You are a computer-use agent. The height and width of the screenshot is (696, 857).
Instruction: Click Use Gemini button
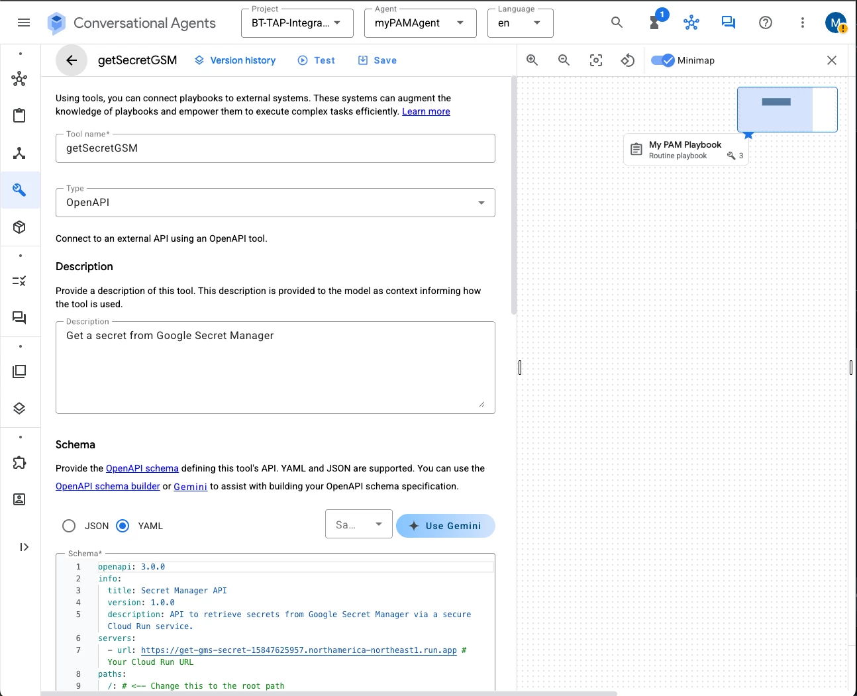pos(446,526)
